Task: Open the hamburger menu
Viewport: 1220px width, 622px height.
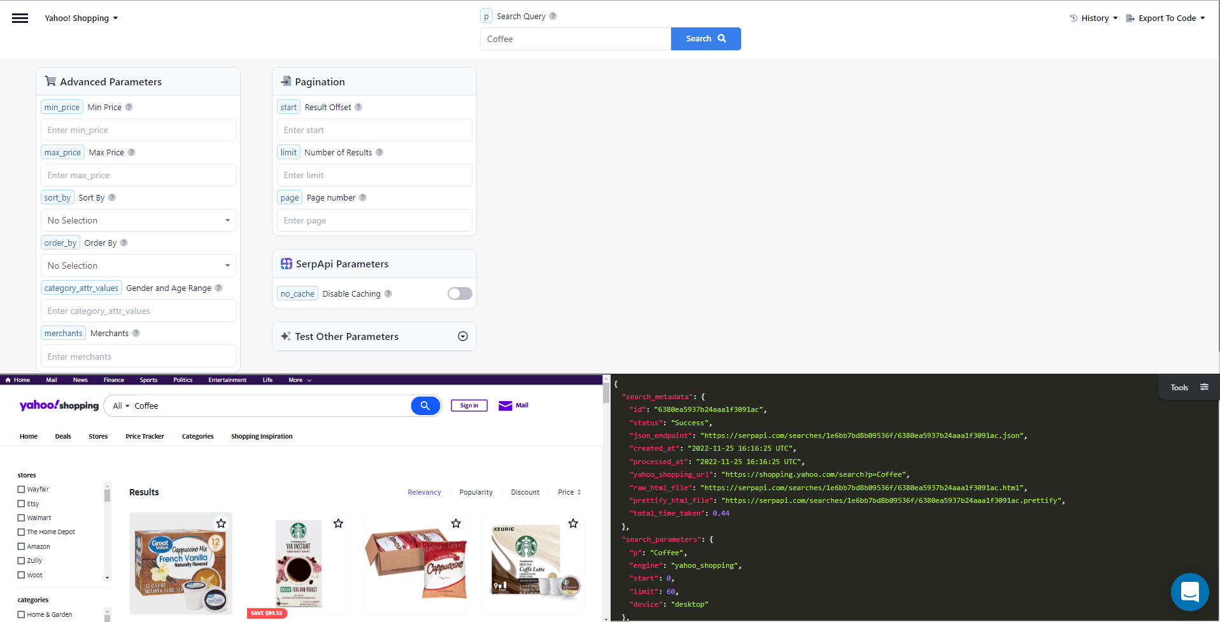Action: pyautogui.click(x=20, y=18)
